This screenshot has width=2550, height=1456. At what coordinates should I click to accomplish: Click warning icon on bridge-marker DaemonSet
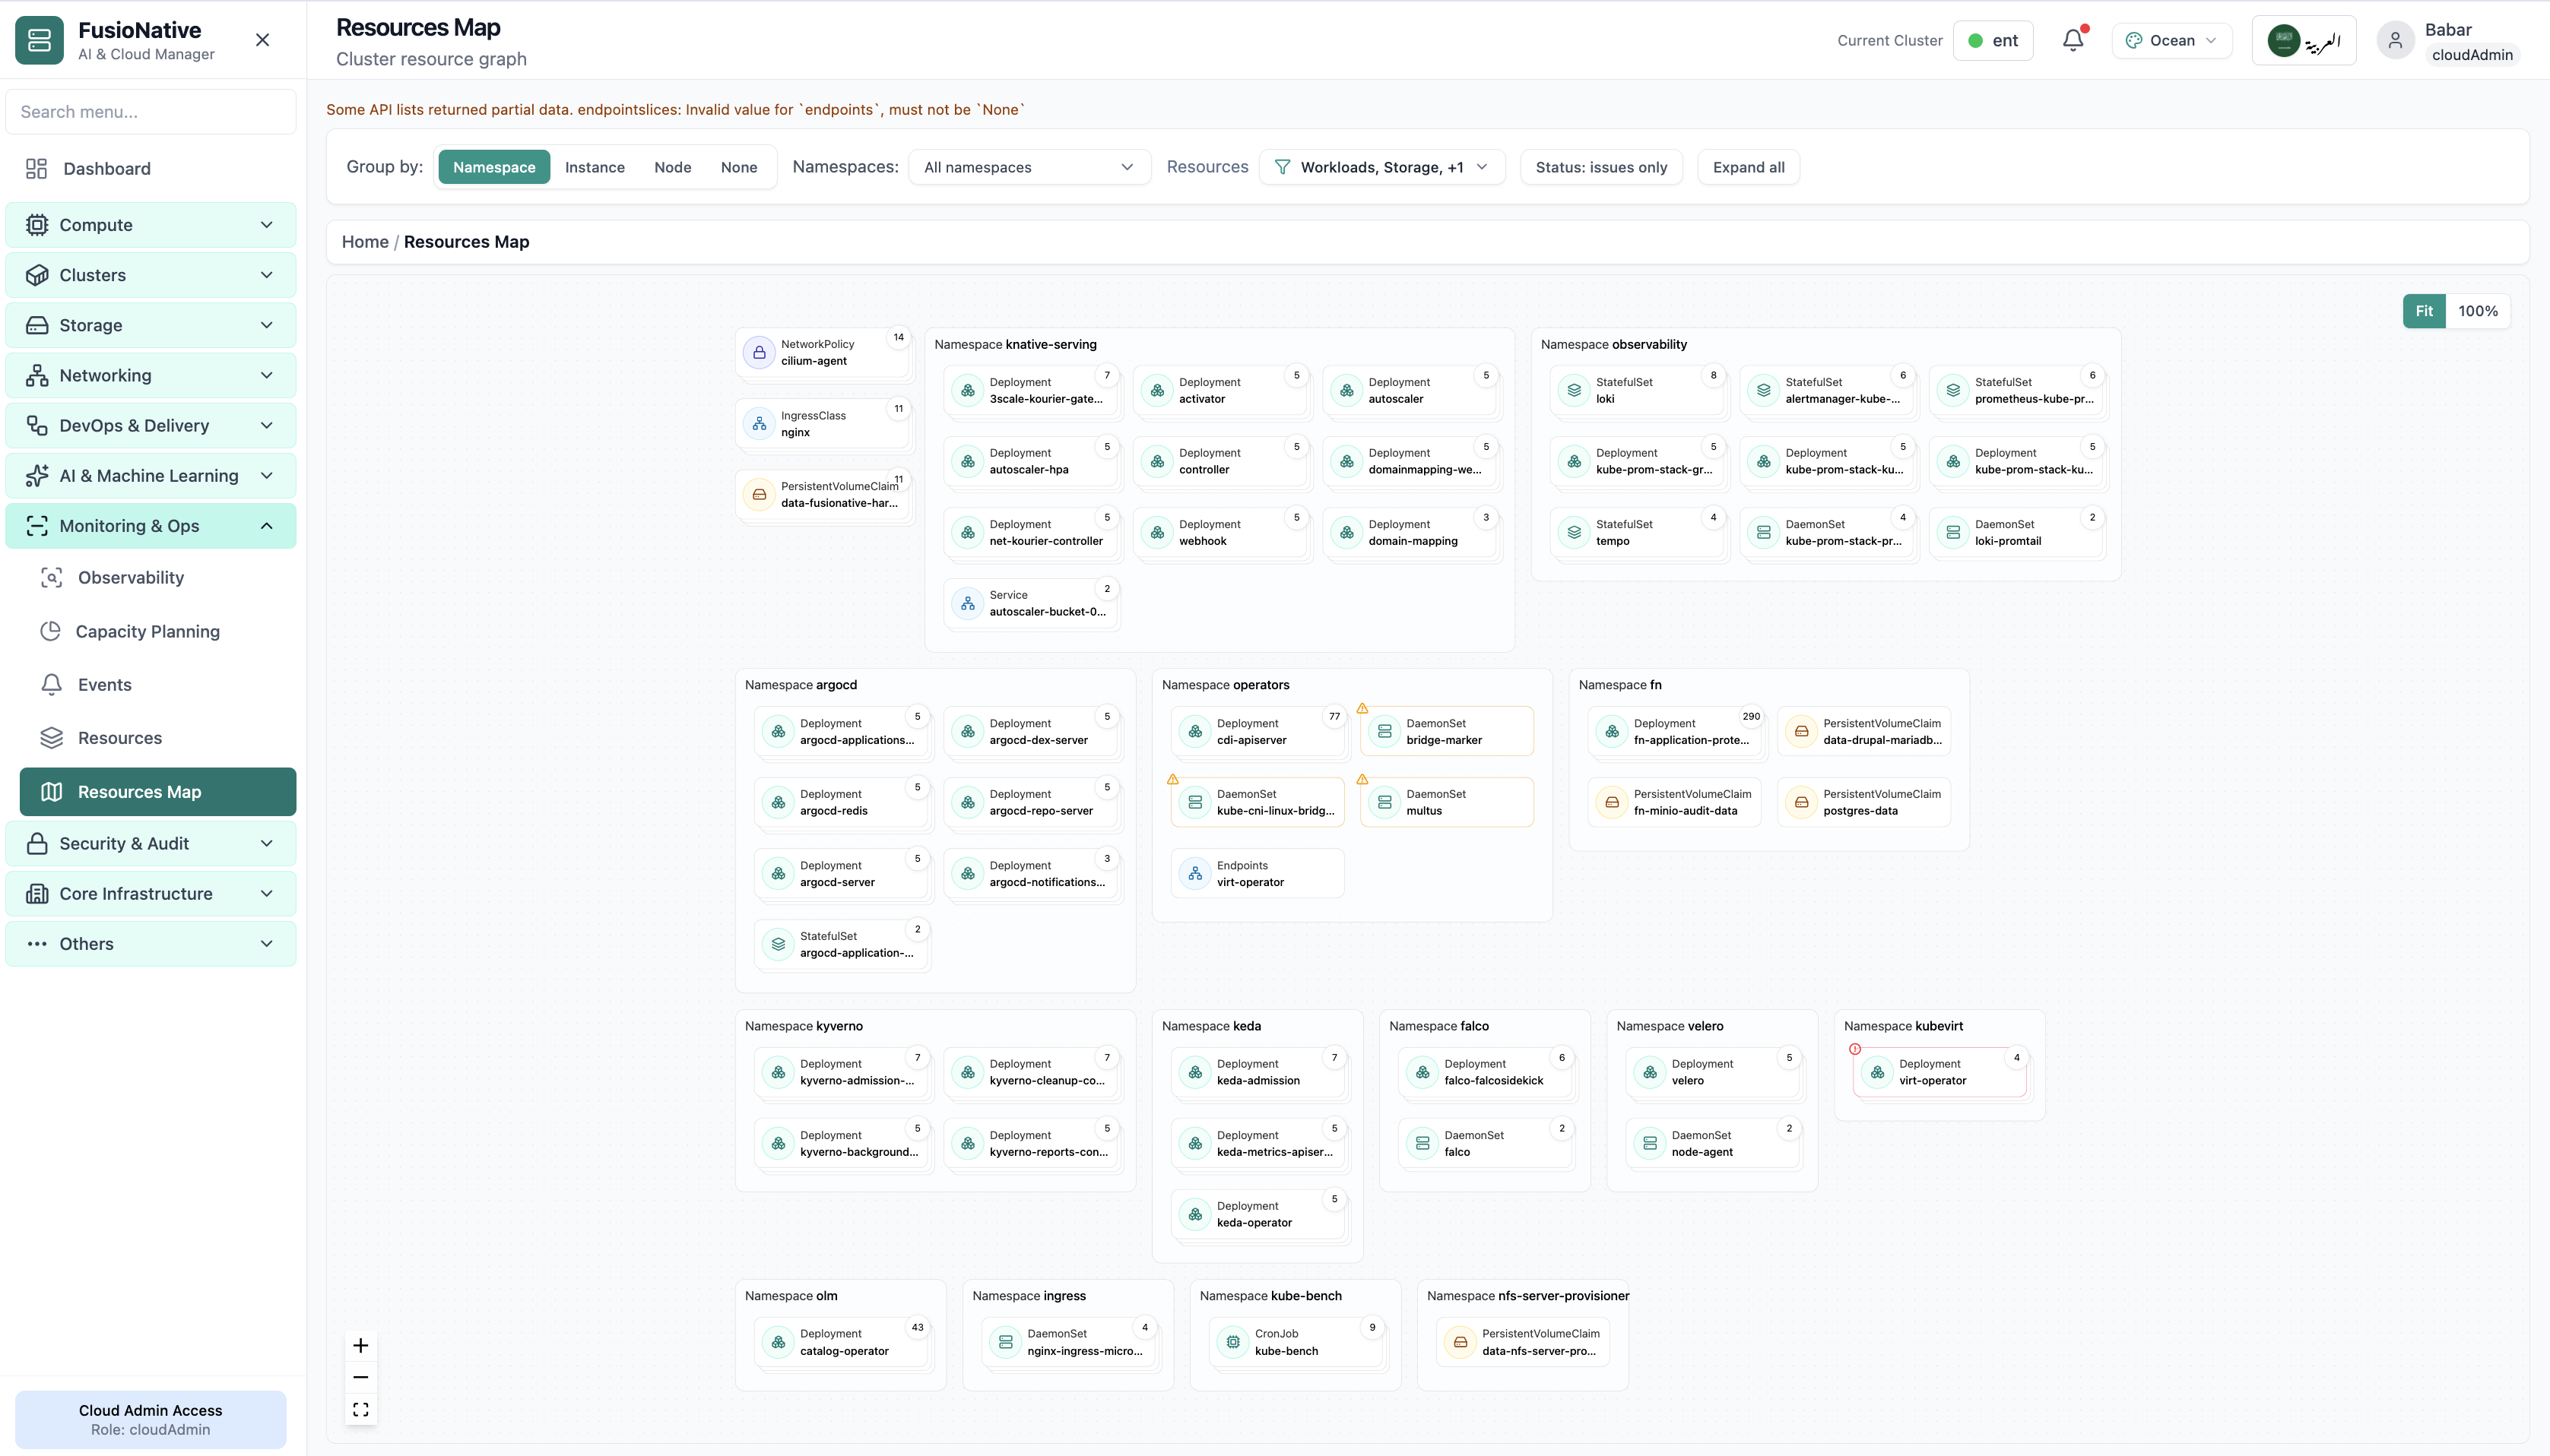click(x=1362, y=708)
